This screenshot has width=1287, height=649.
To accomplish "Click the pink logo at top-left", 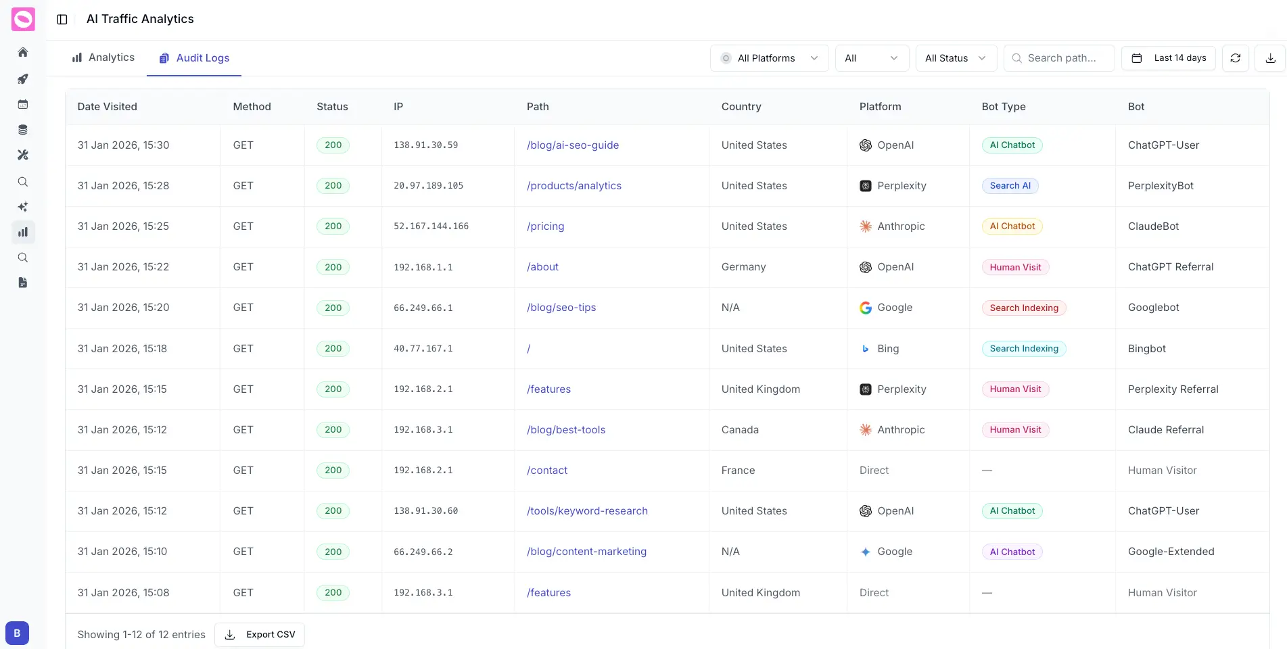I will [x=22, y=19].
